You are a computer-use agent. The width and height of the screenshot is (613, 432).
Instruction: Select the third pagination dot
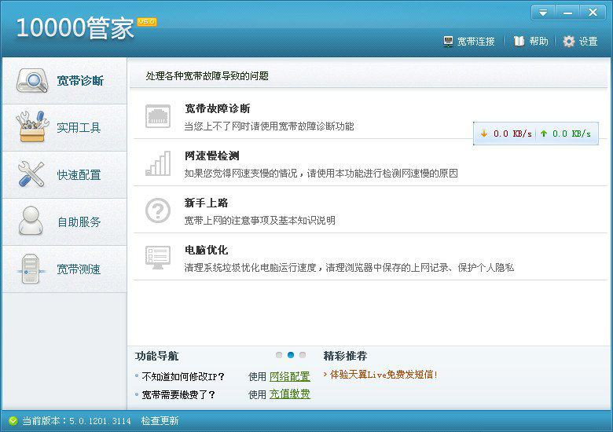[303, 355]
